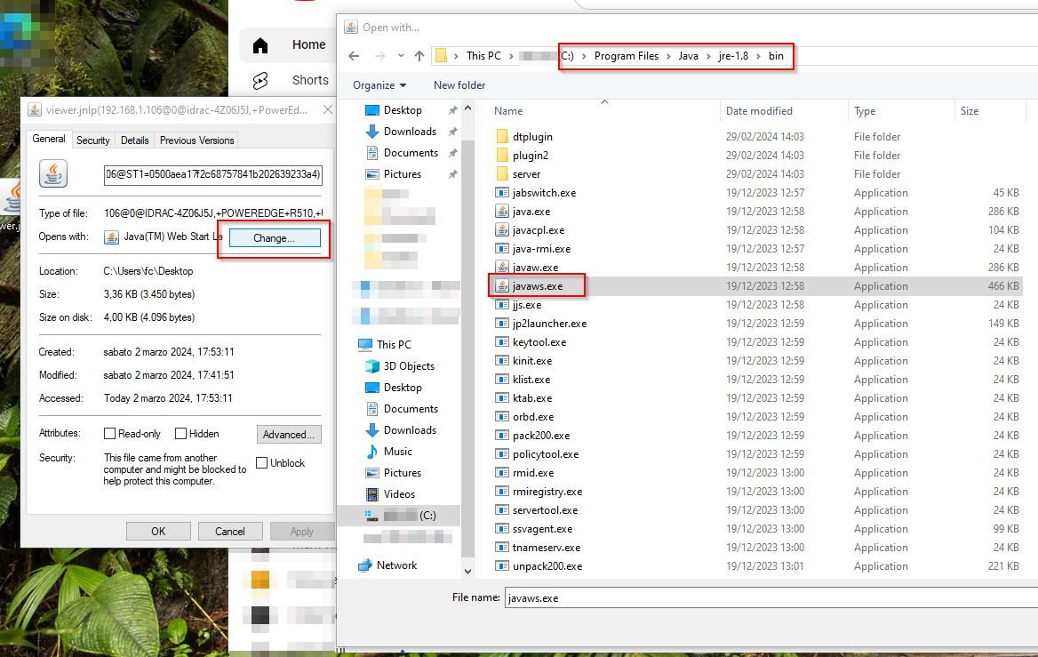Screen dimensions: 1038x657
Task: Go back with the left arrow
Action: pyautogui.click(x=354, y=56)
